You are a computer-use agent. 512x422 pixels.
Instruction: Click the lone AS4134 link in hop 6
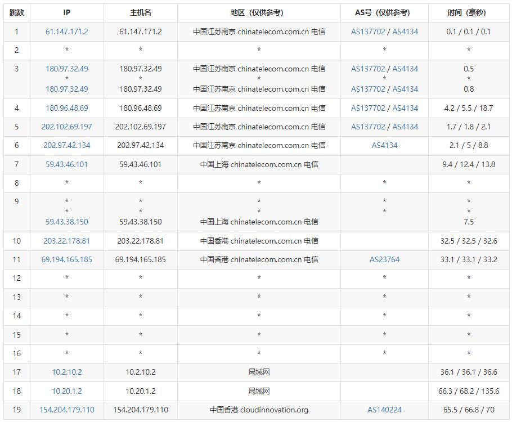[x=385, y=145]
